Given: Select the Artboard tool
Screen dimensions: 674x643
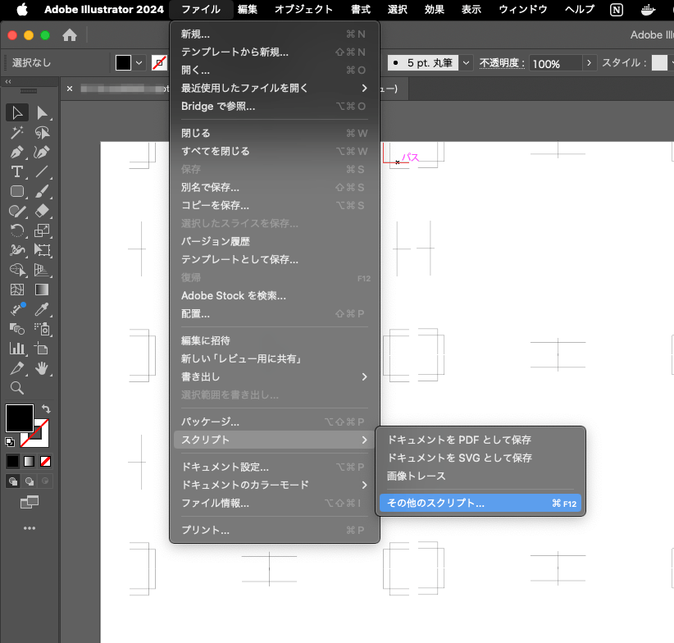Looking at the screenshot, I should tap(42, 349).
